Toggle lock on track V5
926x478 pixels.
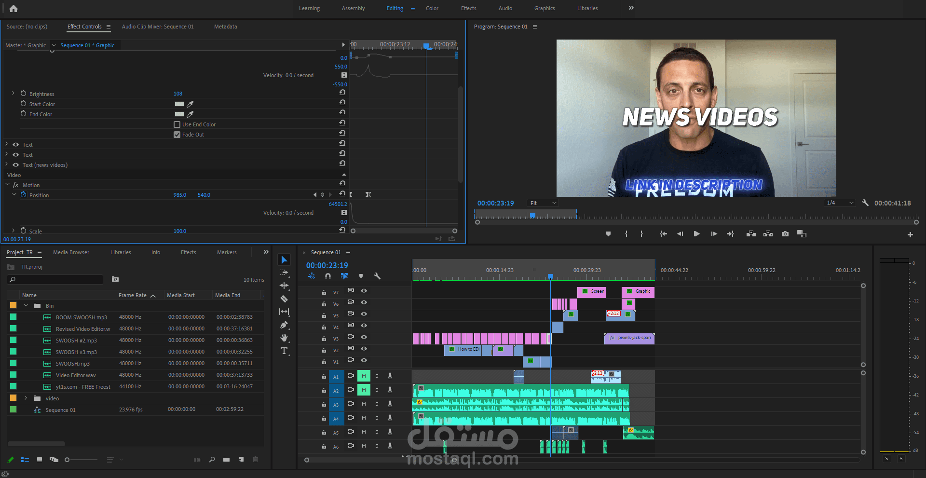pyautogui.click(x=324, y=315)
